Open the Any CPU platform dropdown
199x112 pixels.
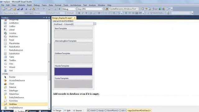[x=102, y=9]
